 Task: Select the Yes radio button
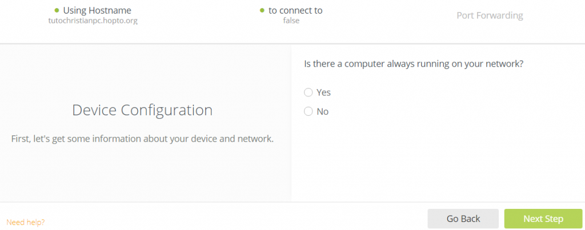[308, 92]
